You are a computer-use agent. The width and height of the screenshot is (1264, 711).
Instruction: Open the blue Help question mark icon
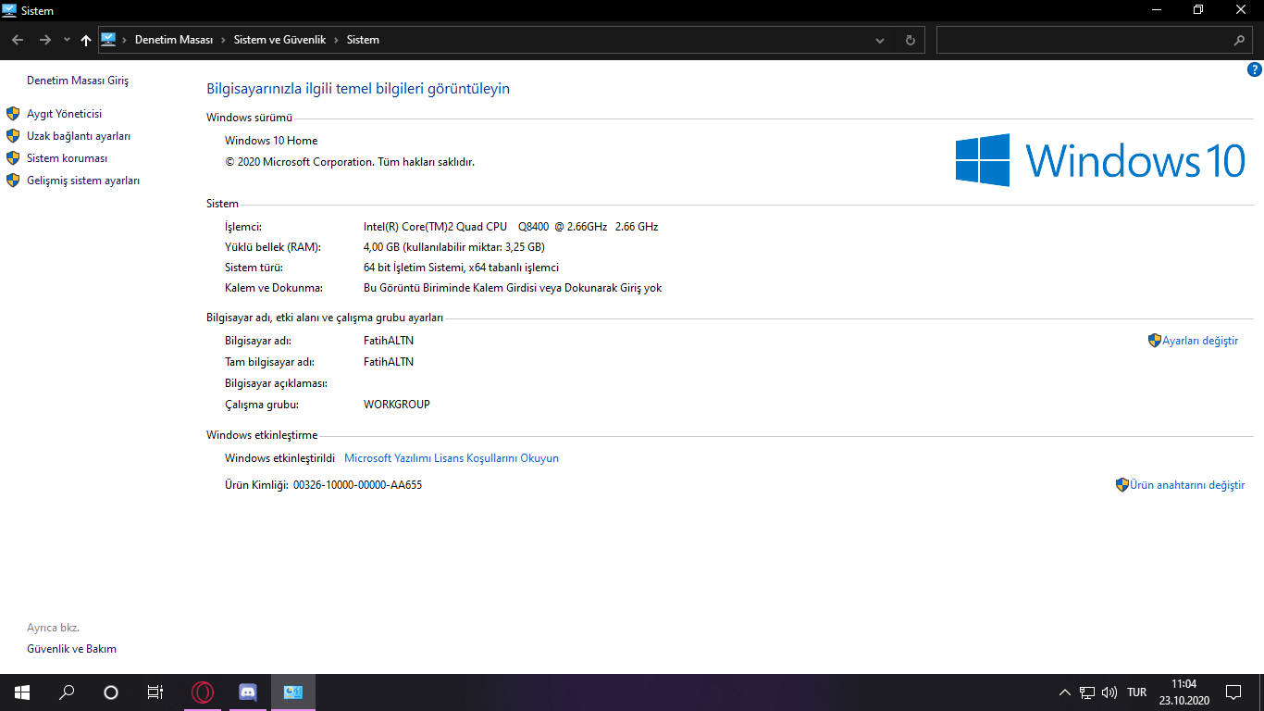1255,69
